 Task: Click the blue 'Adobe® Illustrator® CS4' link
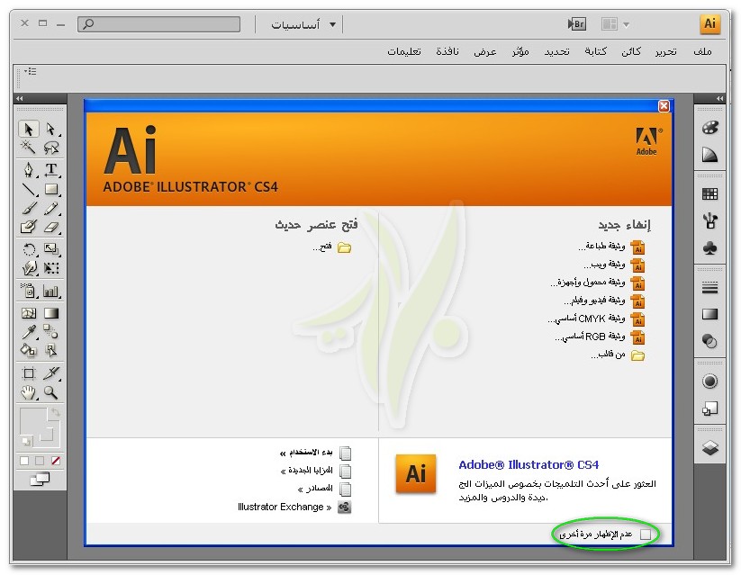[529, 465]
